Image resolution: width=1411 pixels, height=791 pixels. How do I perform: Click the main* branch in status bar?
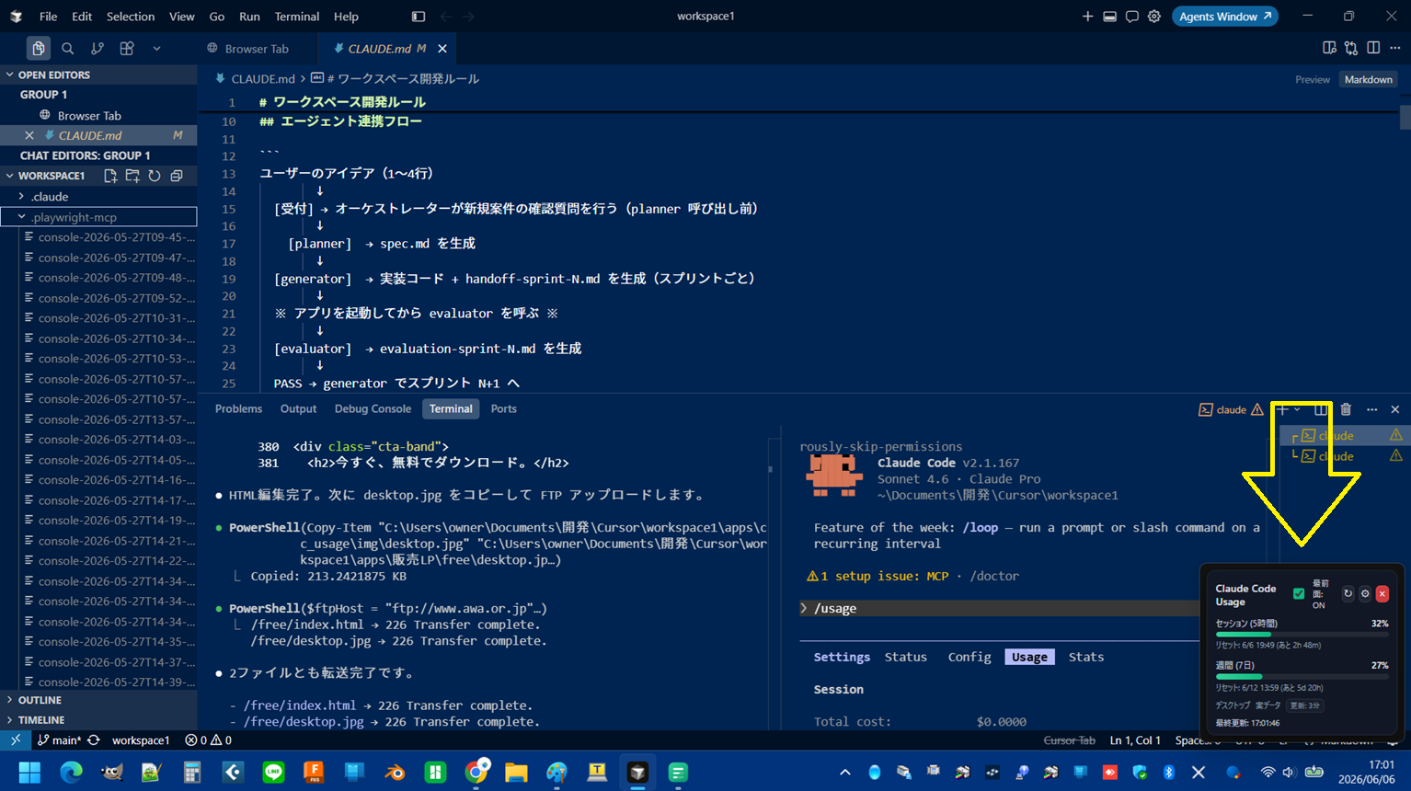60,739
